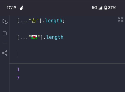Image resolution: width=125 pixels, height=92 pixels.
Task: Click the output value 7
Action: point(18,78)
